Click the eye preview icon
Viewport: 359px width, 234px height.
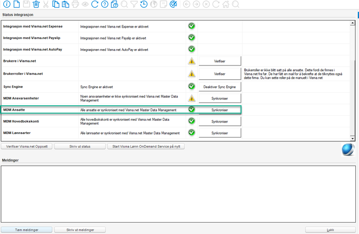click(x=85, y=4)
